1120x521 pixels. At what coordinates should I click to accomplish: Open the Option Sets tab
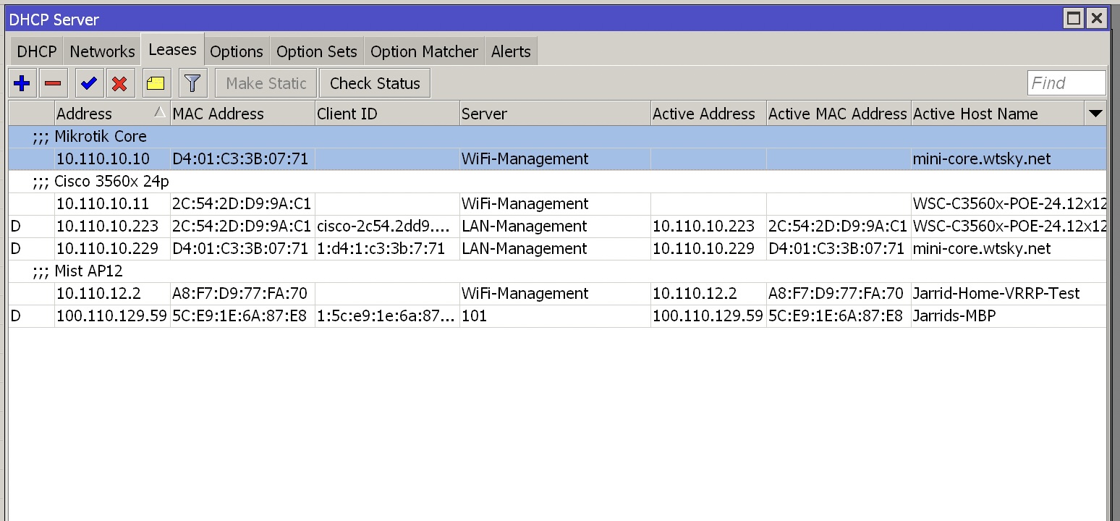tap(316, 51)
